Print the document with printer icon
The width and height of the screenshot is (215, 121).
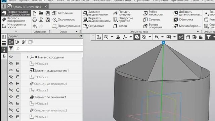(35, 19)
